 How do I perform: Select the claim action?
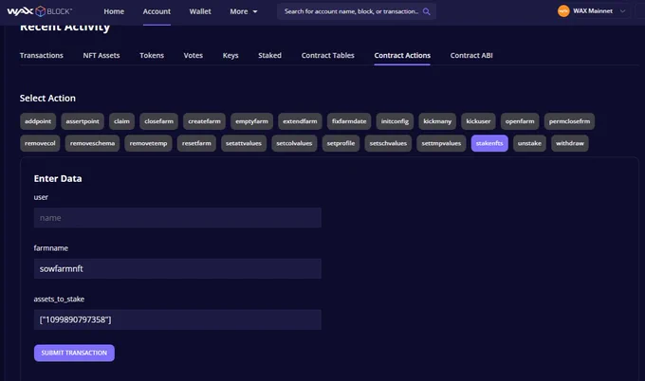121,121
